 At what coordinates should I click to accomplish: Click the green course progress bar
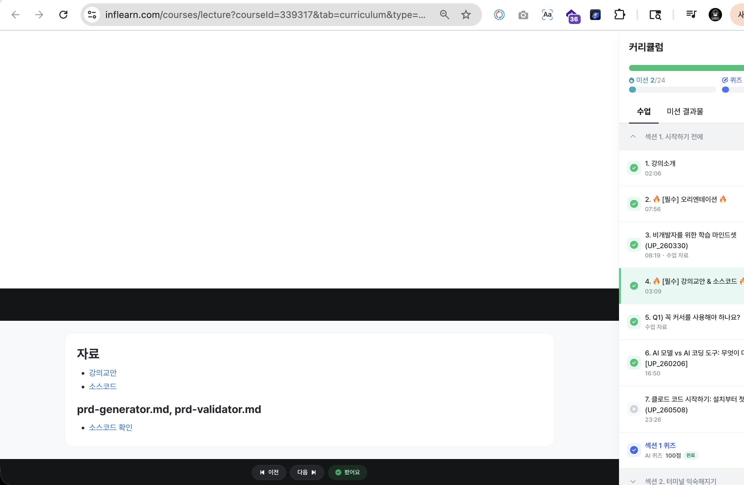point(686,68)
